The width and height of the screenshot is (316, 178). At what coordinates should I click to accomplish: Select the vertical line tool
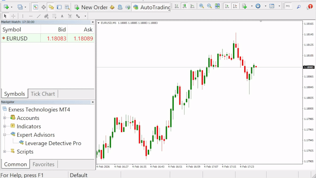click(x=23, y=16)
